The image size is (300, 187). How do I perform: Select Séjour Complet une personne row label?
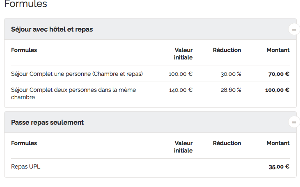pos(77,74)
